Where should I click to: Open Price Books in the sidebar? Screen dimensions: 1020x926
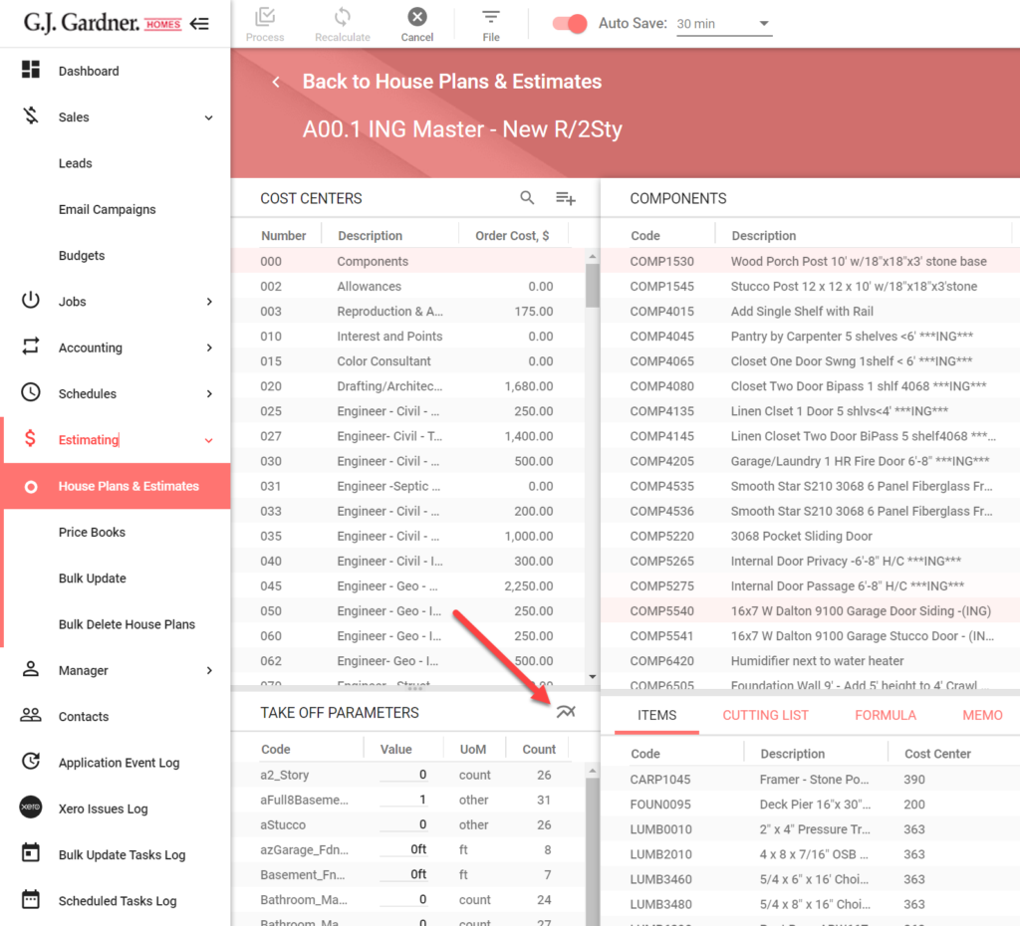pyautogui.click(x=93, y=532)
